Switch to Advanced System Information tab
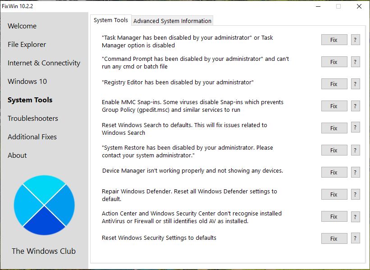Image resolution: width=370 pixels, height=270 pixels. pyautogui.click(x=172, y=21)
